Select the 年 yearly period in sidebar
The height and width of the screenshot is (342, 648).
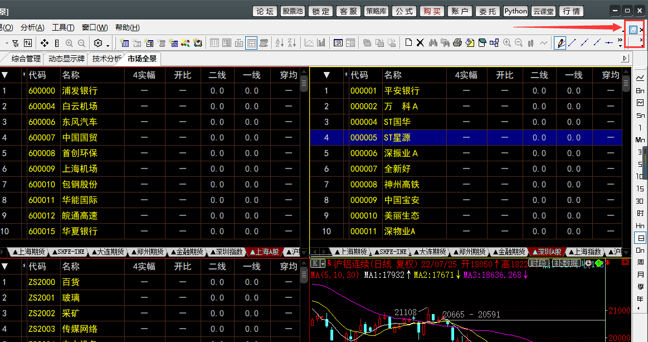(640, 299)
